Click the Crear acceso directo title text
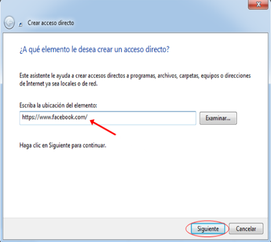This screenshot has height=242, width=271. [51, 23]
